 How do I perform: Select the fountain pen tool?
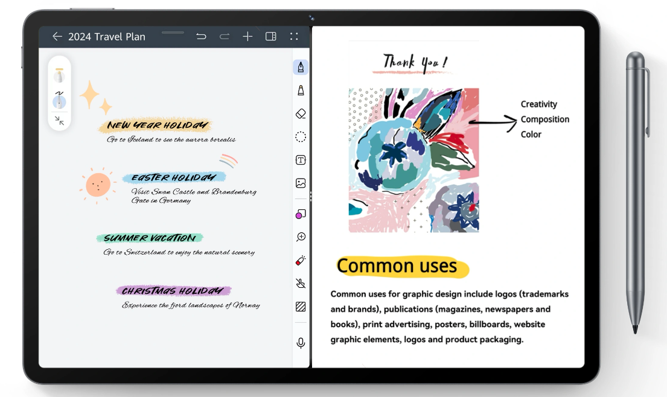point(301,67)
